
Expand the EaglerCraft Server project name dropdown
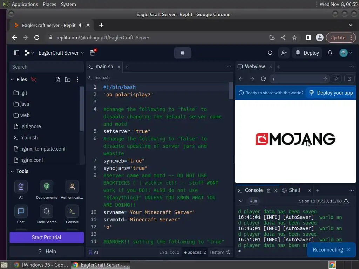point(61,53)
